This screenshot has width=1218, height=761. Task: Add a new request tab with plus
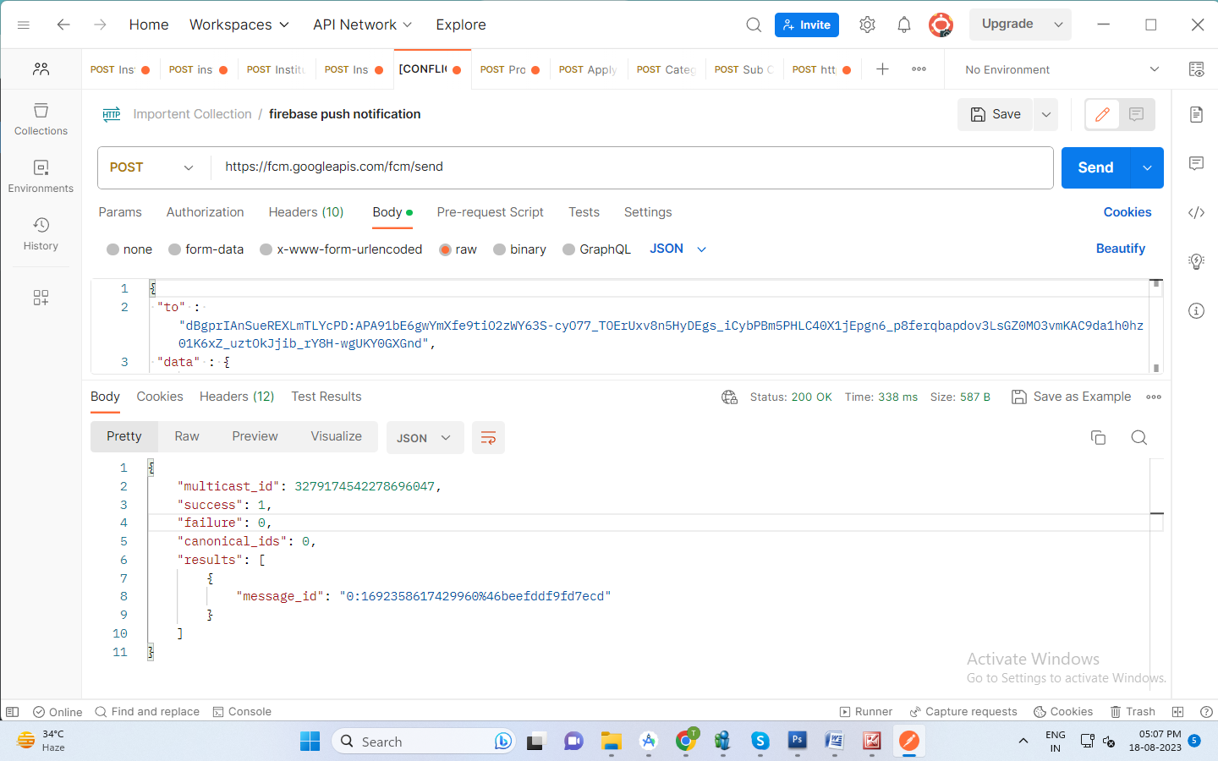coord(882,69)
